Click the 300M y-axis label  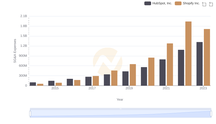23,76
